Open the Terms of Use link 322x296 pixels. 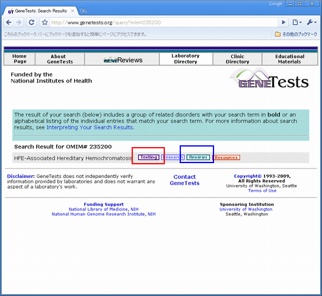[262, 190]
